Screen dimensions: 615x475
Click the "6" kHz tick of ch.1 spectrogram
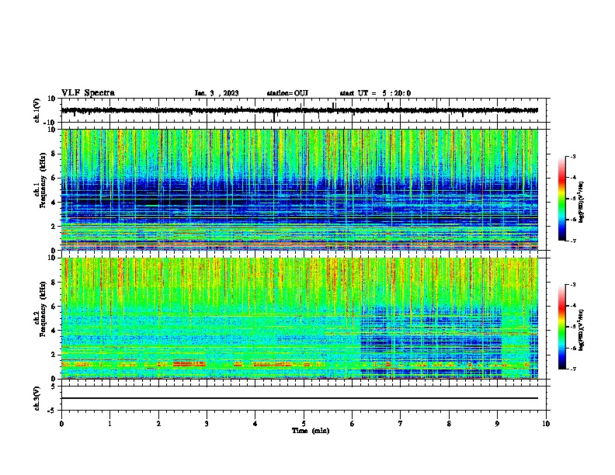(54, 178)
